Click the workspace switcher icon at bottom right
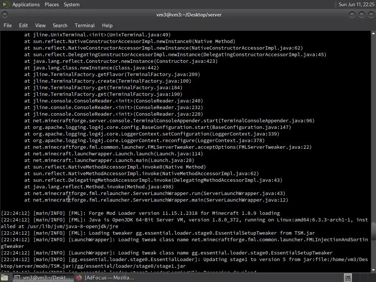376x282 pixels. pos(348,278)
